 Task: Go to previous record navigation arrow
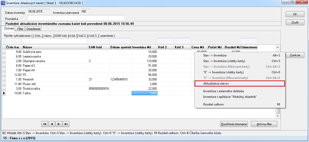click(52, 124)
